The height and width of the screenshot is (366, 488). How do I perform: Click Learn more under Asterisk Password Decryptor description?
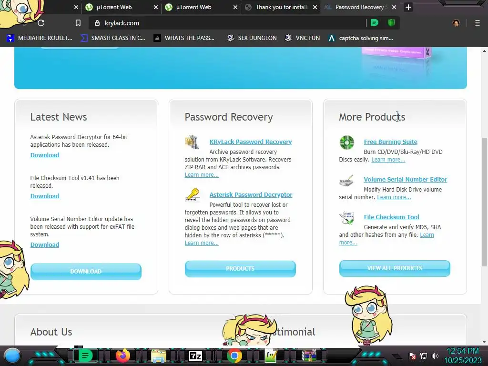coord(202,243)
